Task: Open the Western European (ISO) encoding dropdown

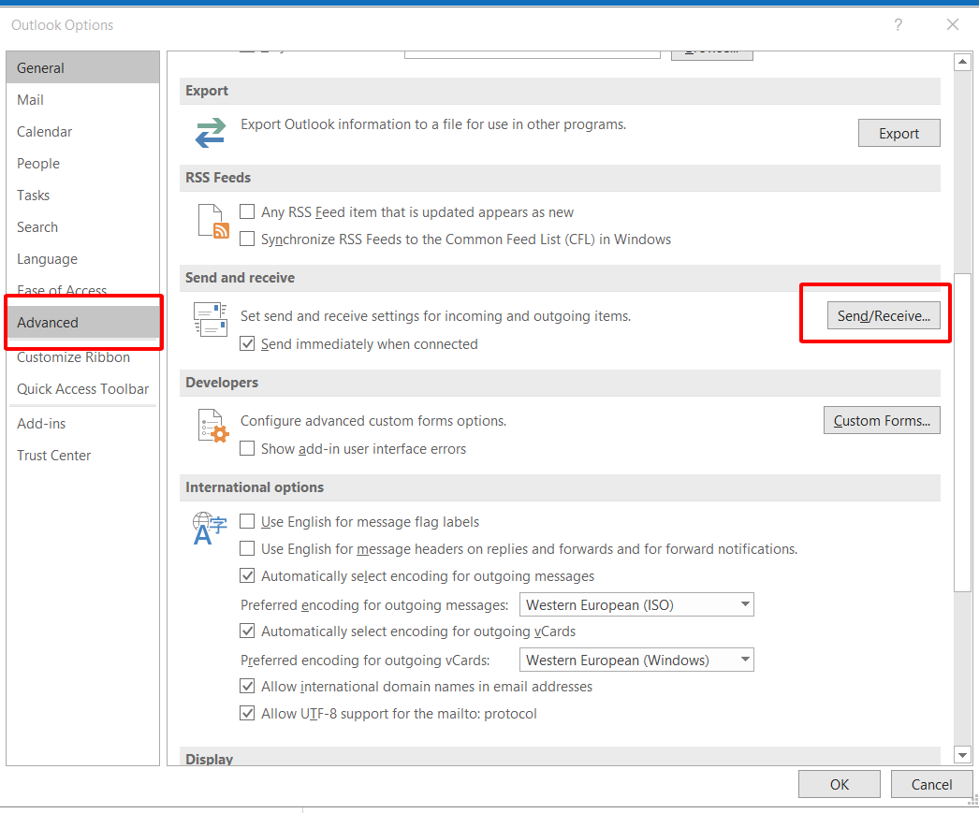Action: (636, 604)
